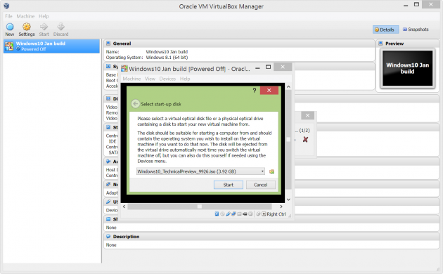Click the Operating System value Windows 8.1 (64 bit)
The width and height of the screenshot is (443, 274).
(x=167, y=58)
